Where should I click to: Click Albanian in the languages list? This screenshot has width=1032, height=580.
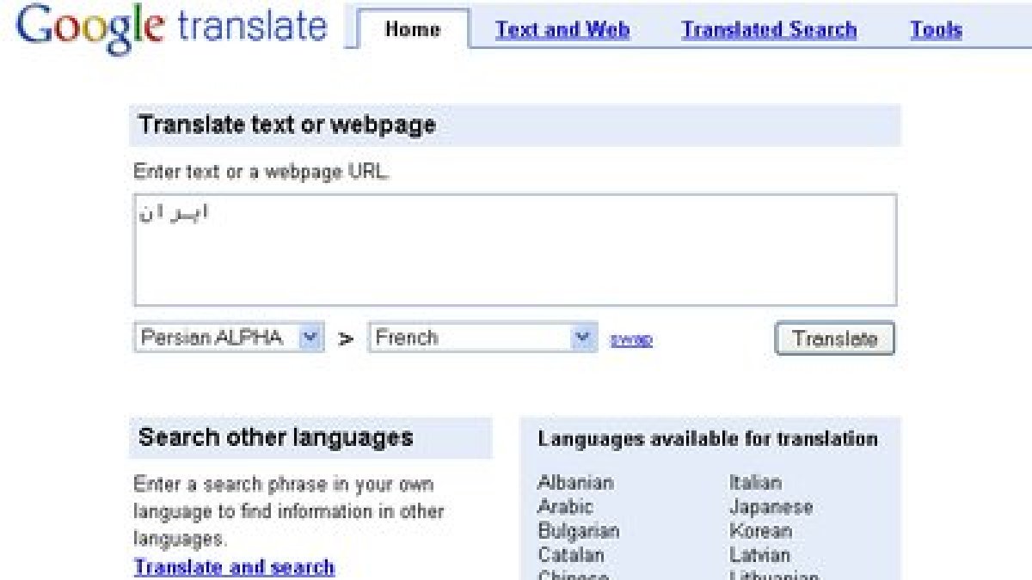[574, 483]
